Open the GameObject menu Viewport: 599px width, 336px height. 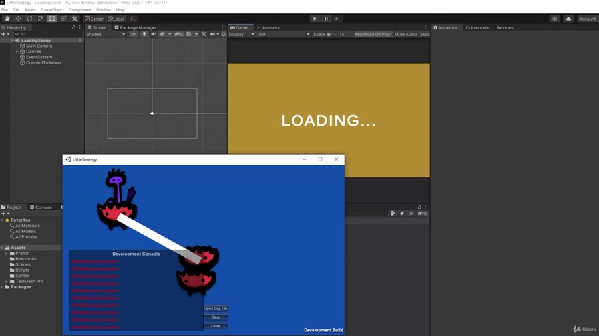pyautogui.click(x=52, y=10)
